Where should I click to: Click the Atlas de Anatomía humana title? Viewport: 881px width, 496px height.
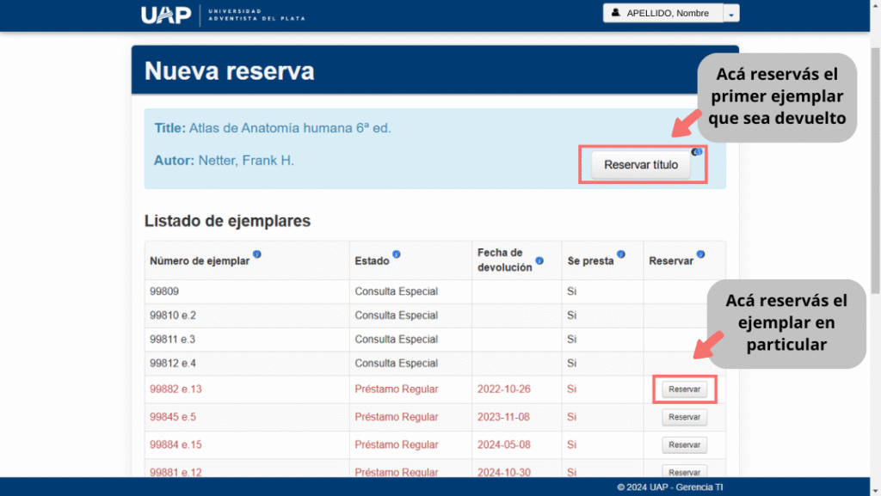point(289,129)
